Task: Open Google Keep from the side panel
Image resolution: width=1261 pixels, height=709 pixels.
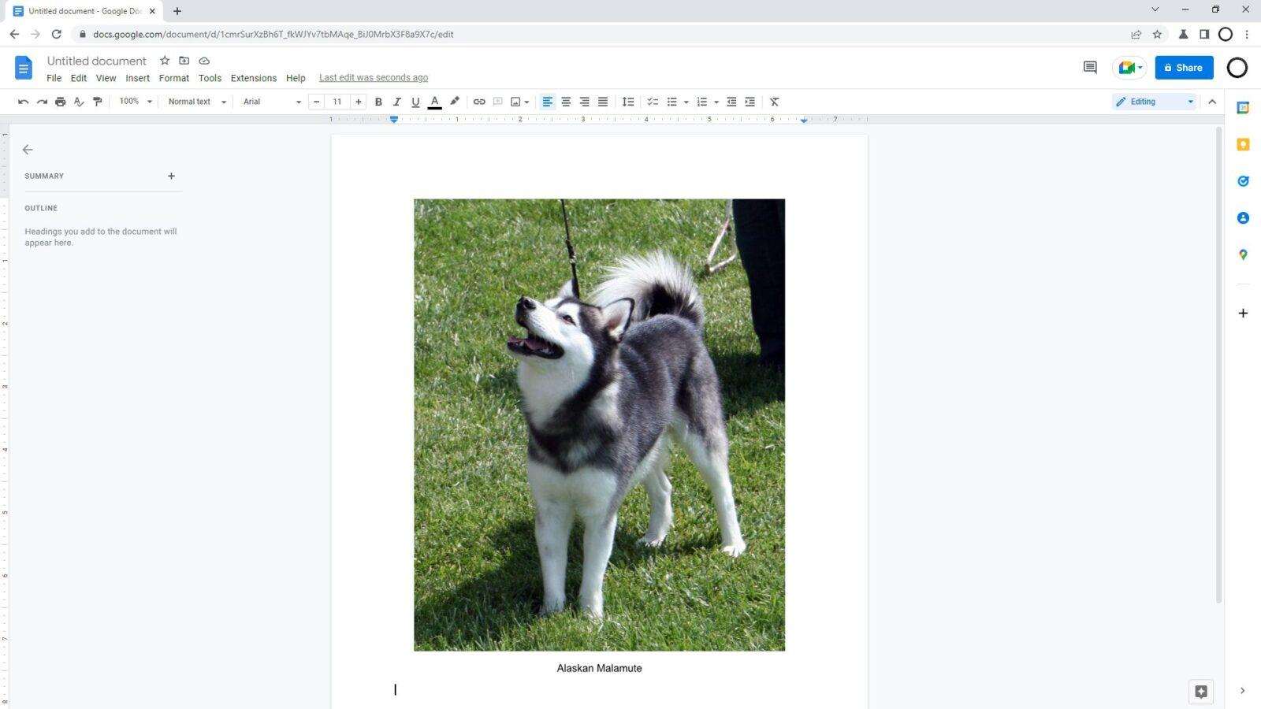Action: 1243,144
